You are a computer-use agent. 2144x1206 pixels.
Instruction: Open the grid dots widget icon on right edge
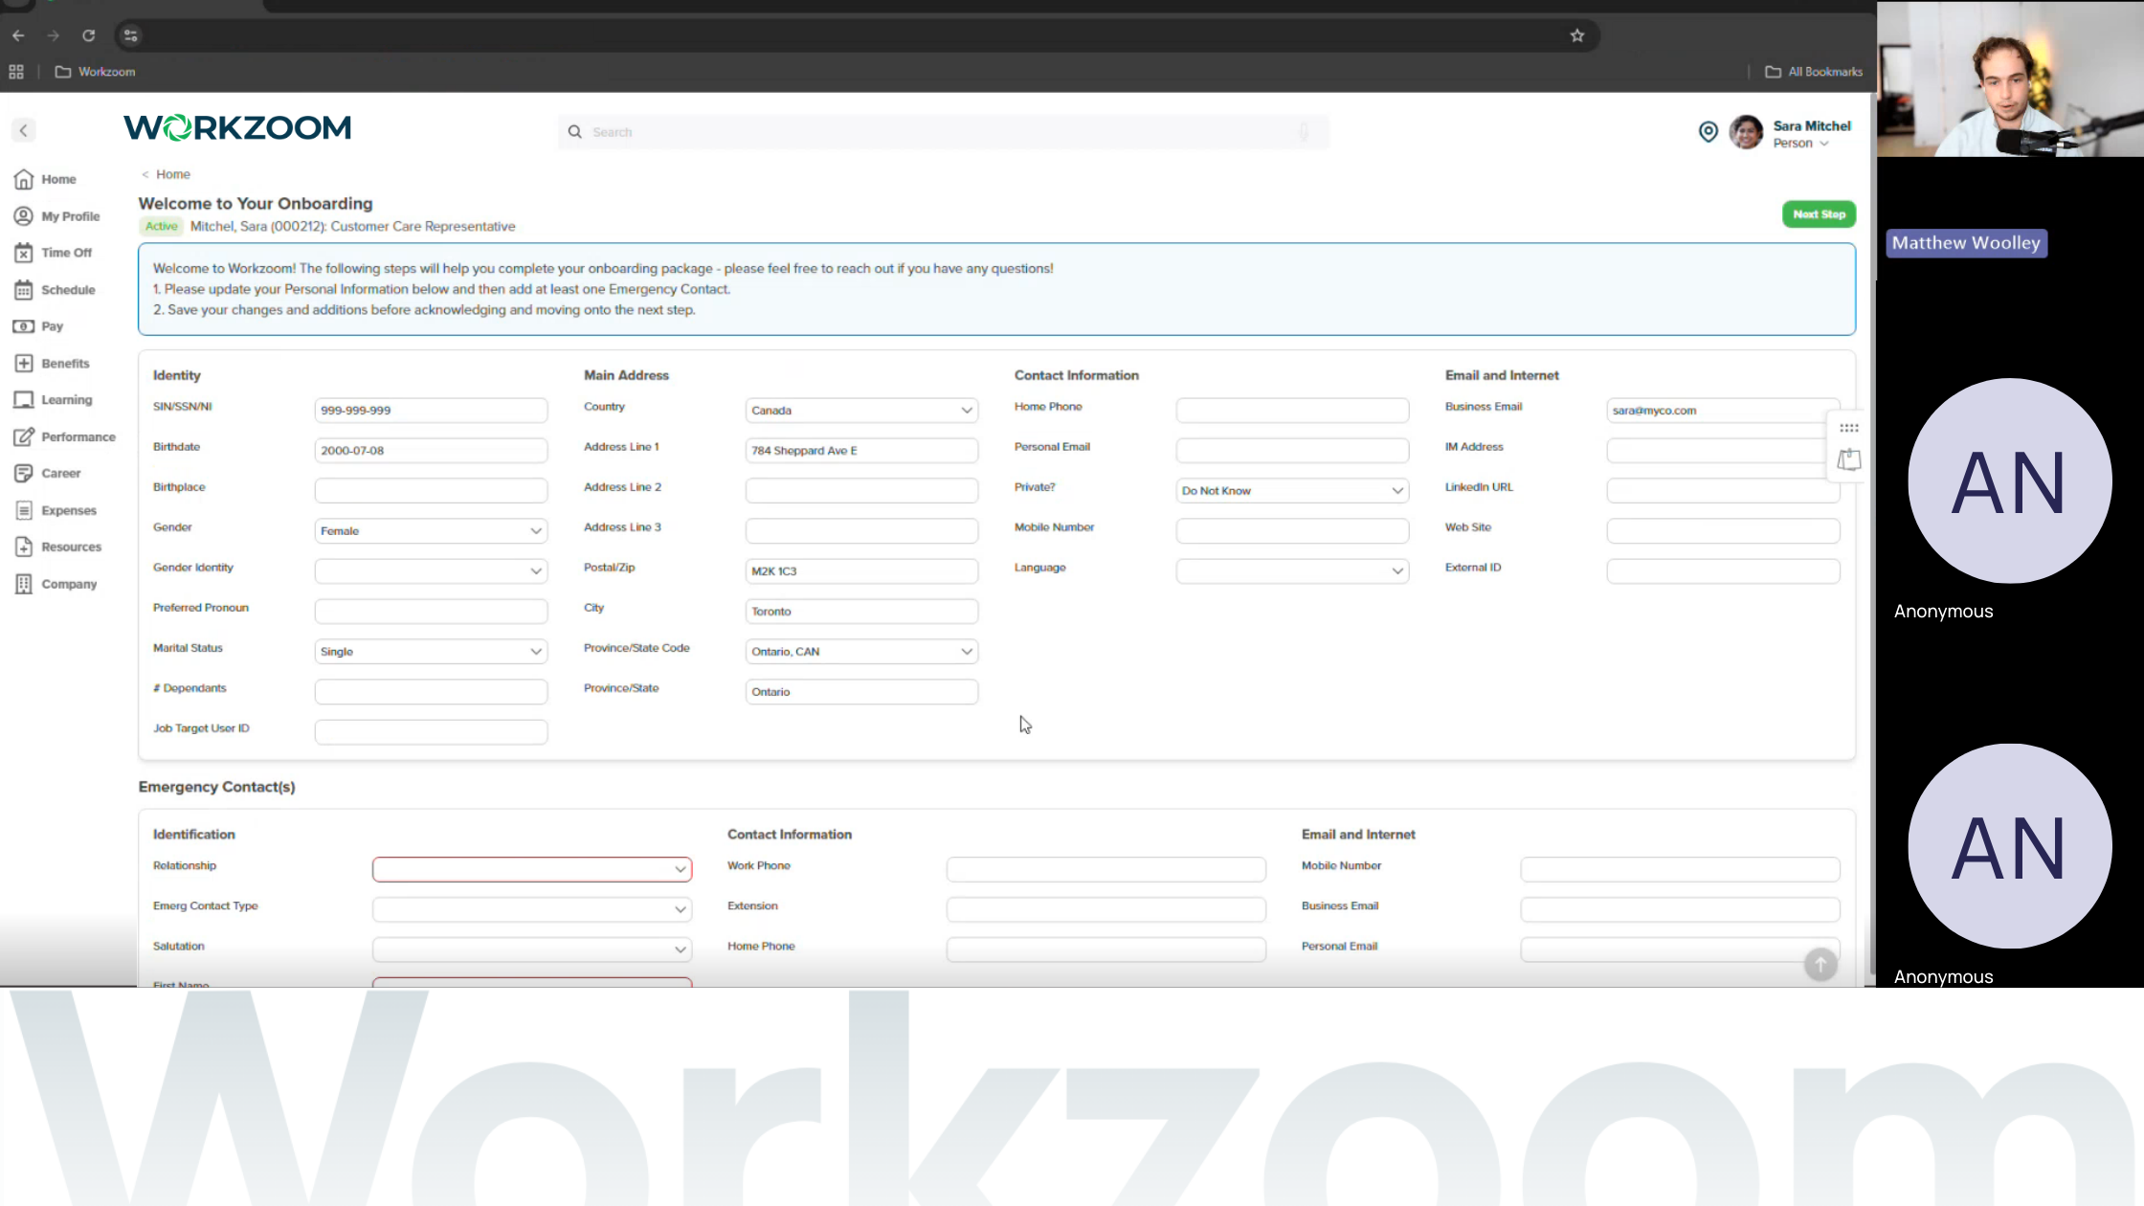(x=1849, y=428)
